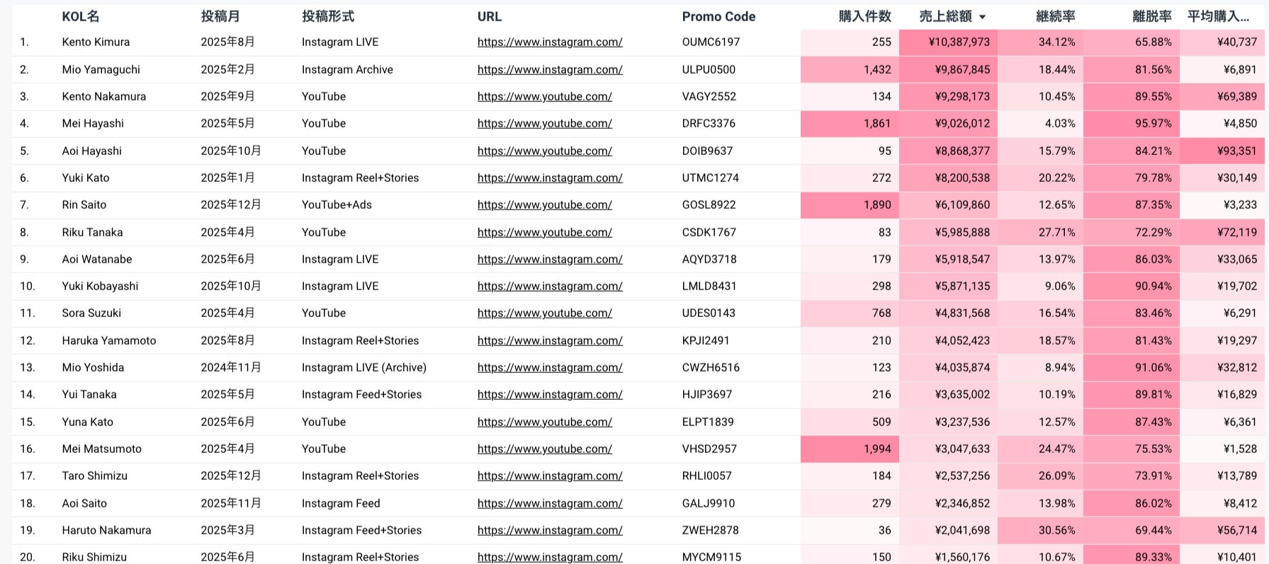Image resolution: width=1269 pixels, height=564 pixels.
Task: Open Kento Nakamura's YouTube URL link
Action: [x=545, y=96]
